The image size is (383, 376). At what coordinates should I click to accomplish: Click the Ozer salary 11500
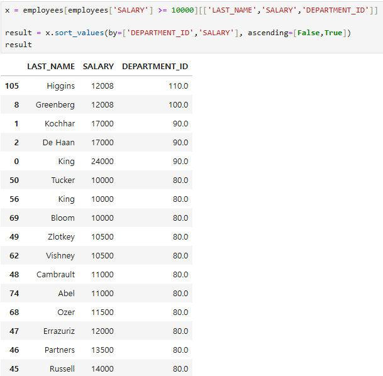[103, 312]
